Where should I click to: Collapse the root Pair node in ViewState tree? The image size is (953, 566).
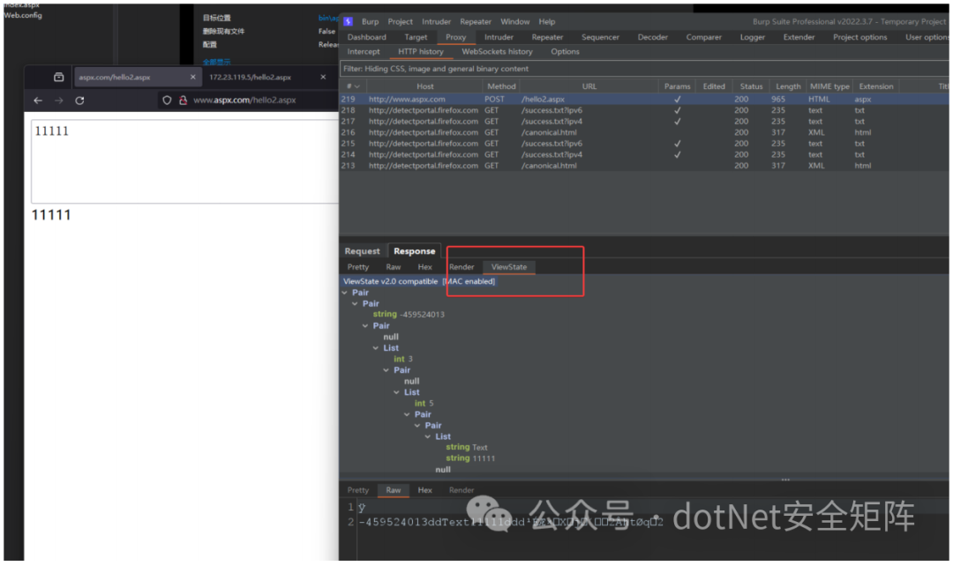[x=345, y=293]
